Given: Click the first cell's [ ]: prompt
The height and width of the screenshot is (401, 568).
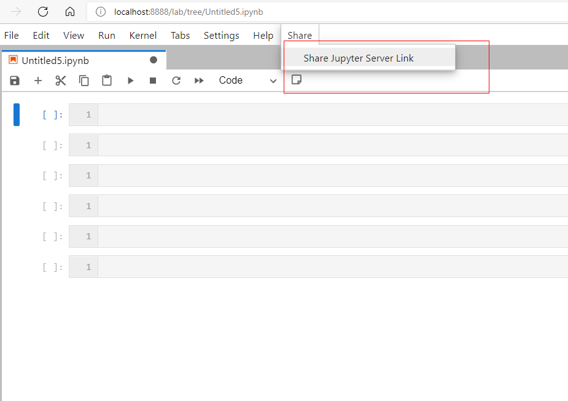Looking at the screenshot, I should click(x=53, y=115).
